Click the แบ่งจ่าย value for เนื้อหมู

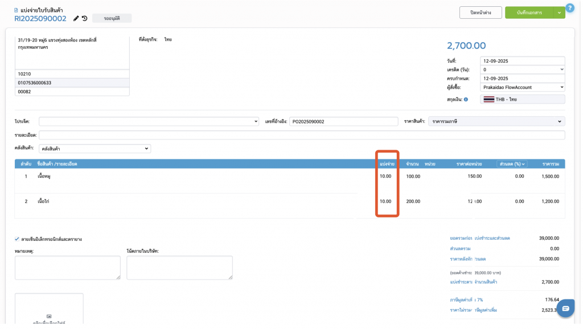386,176
